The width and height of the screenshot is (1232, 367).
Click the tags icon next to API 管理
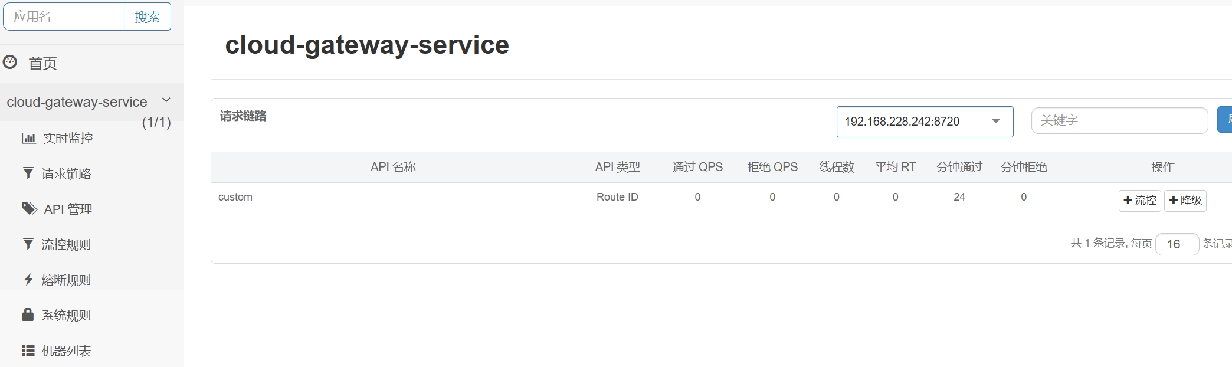(30, 208)
